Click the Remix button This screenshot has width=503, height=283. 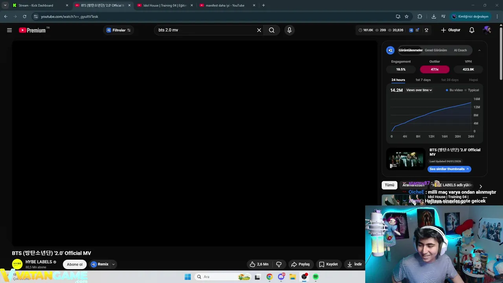click(100, 264)
